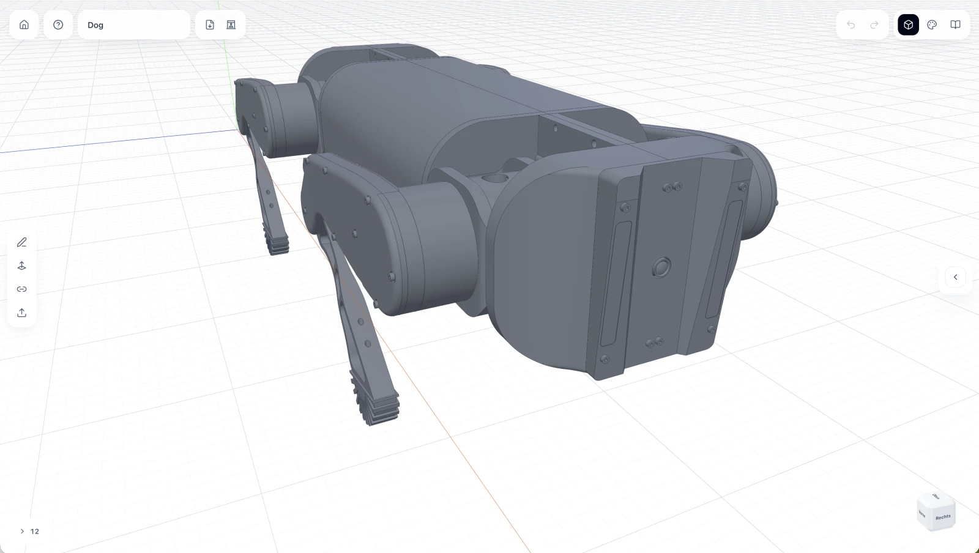Edit the project name field 'Dog'
The height and width of the screenshot is (553, 979).
(x=134, y=25)
